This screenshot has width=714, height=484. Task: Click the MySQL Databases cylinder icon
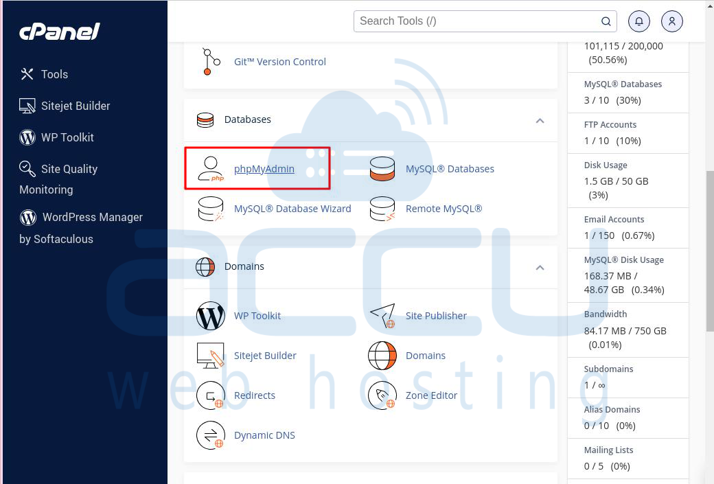coord(382,169)
